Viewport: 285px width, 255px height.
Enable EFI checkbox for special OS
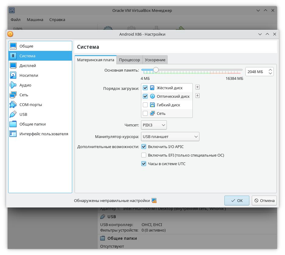pos(144,155)
